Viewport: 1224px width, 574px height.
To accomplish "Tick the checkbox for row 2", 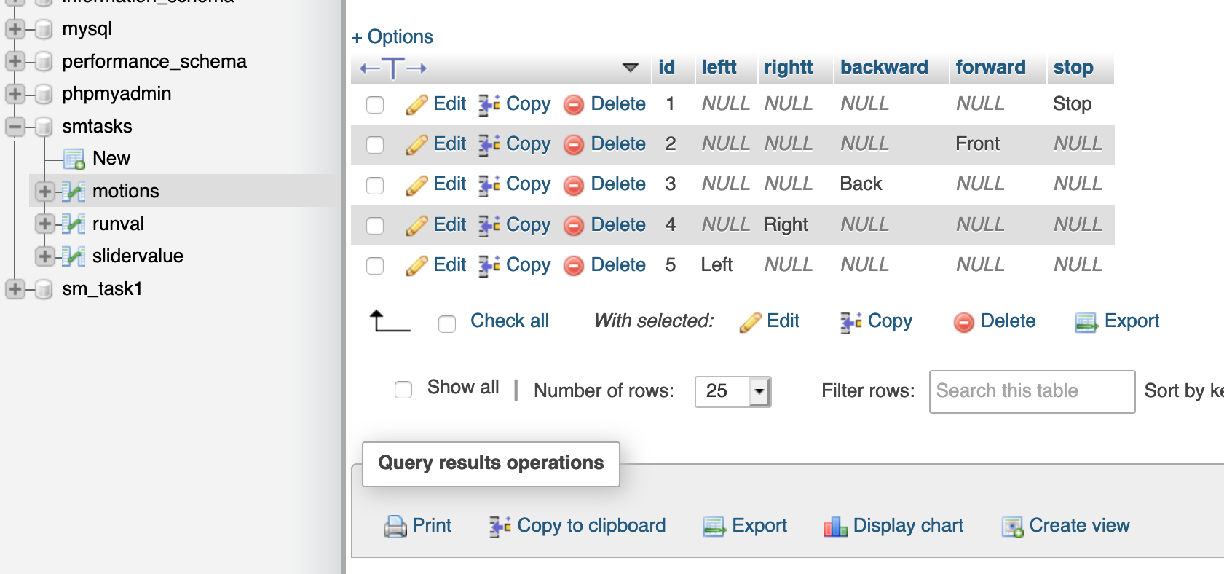I will tap(375, 145).
